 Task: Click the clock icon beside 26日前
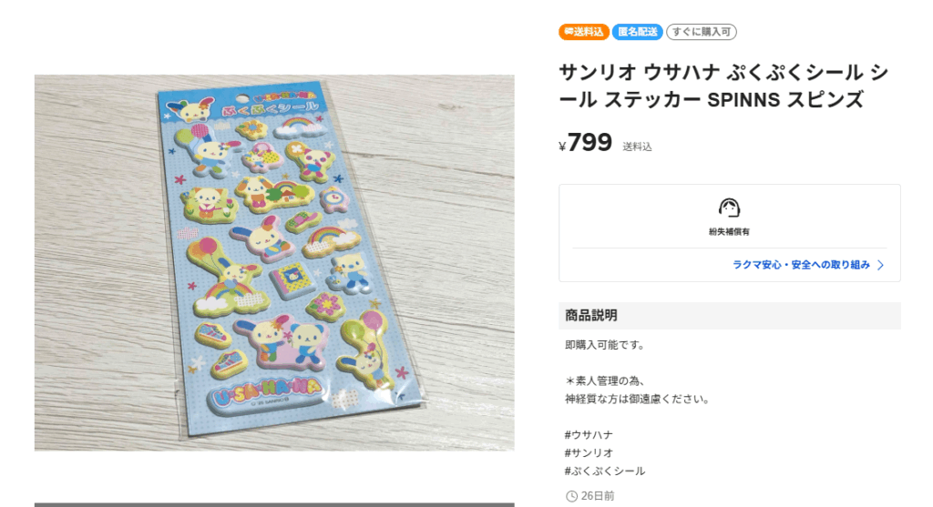tap(571, 496)
